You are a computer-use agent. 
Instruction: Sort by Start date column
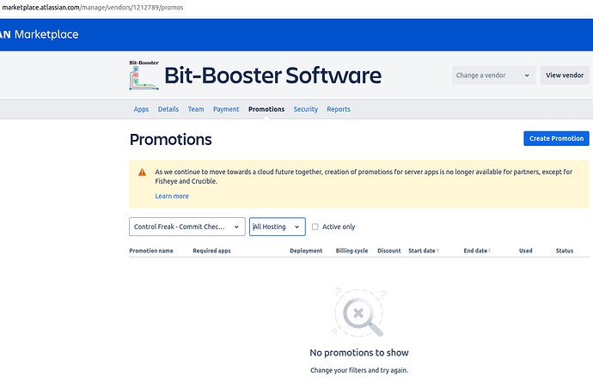(424, 251)
